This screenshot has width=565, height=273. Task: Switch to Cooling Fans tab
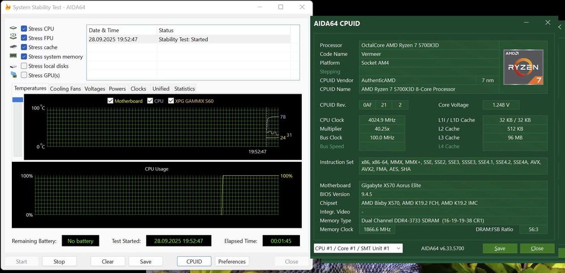click(x=65, y=89)
